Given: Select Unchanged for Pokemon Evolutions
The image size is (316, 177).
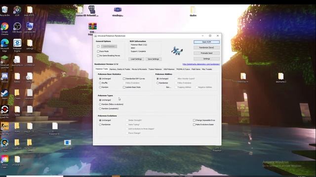Looking at the screenshot, I should pyautogui.click(x=100, y=120).
